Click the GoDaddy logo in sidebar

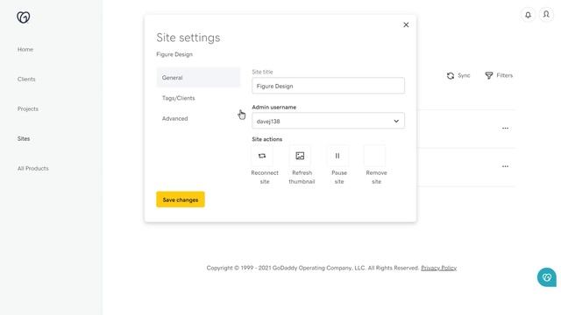point(24,17)
